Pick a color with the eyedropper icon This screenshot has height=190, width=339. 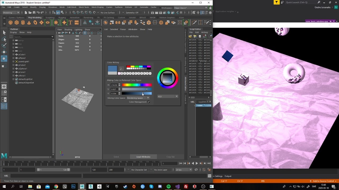click(x=121, y=69)
